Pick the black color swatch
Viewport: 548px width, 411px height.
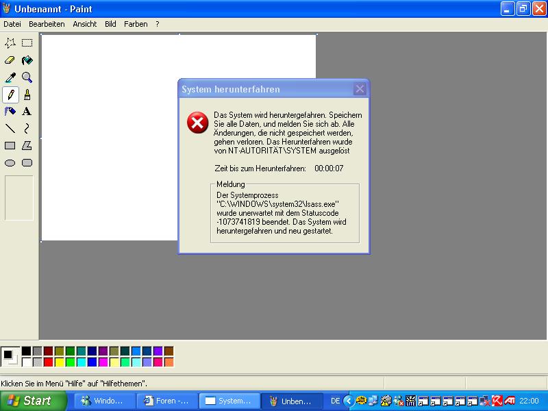pos(26,351)
